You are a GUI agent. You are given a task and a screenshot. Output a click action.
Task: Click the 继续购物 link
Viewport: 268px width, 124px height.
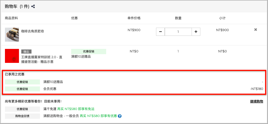257,102
